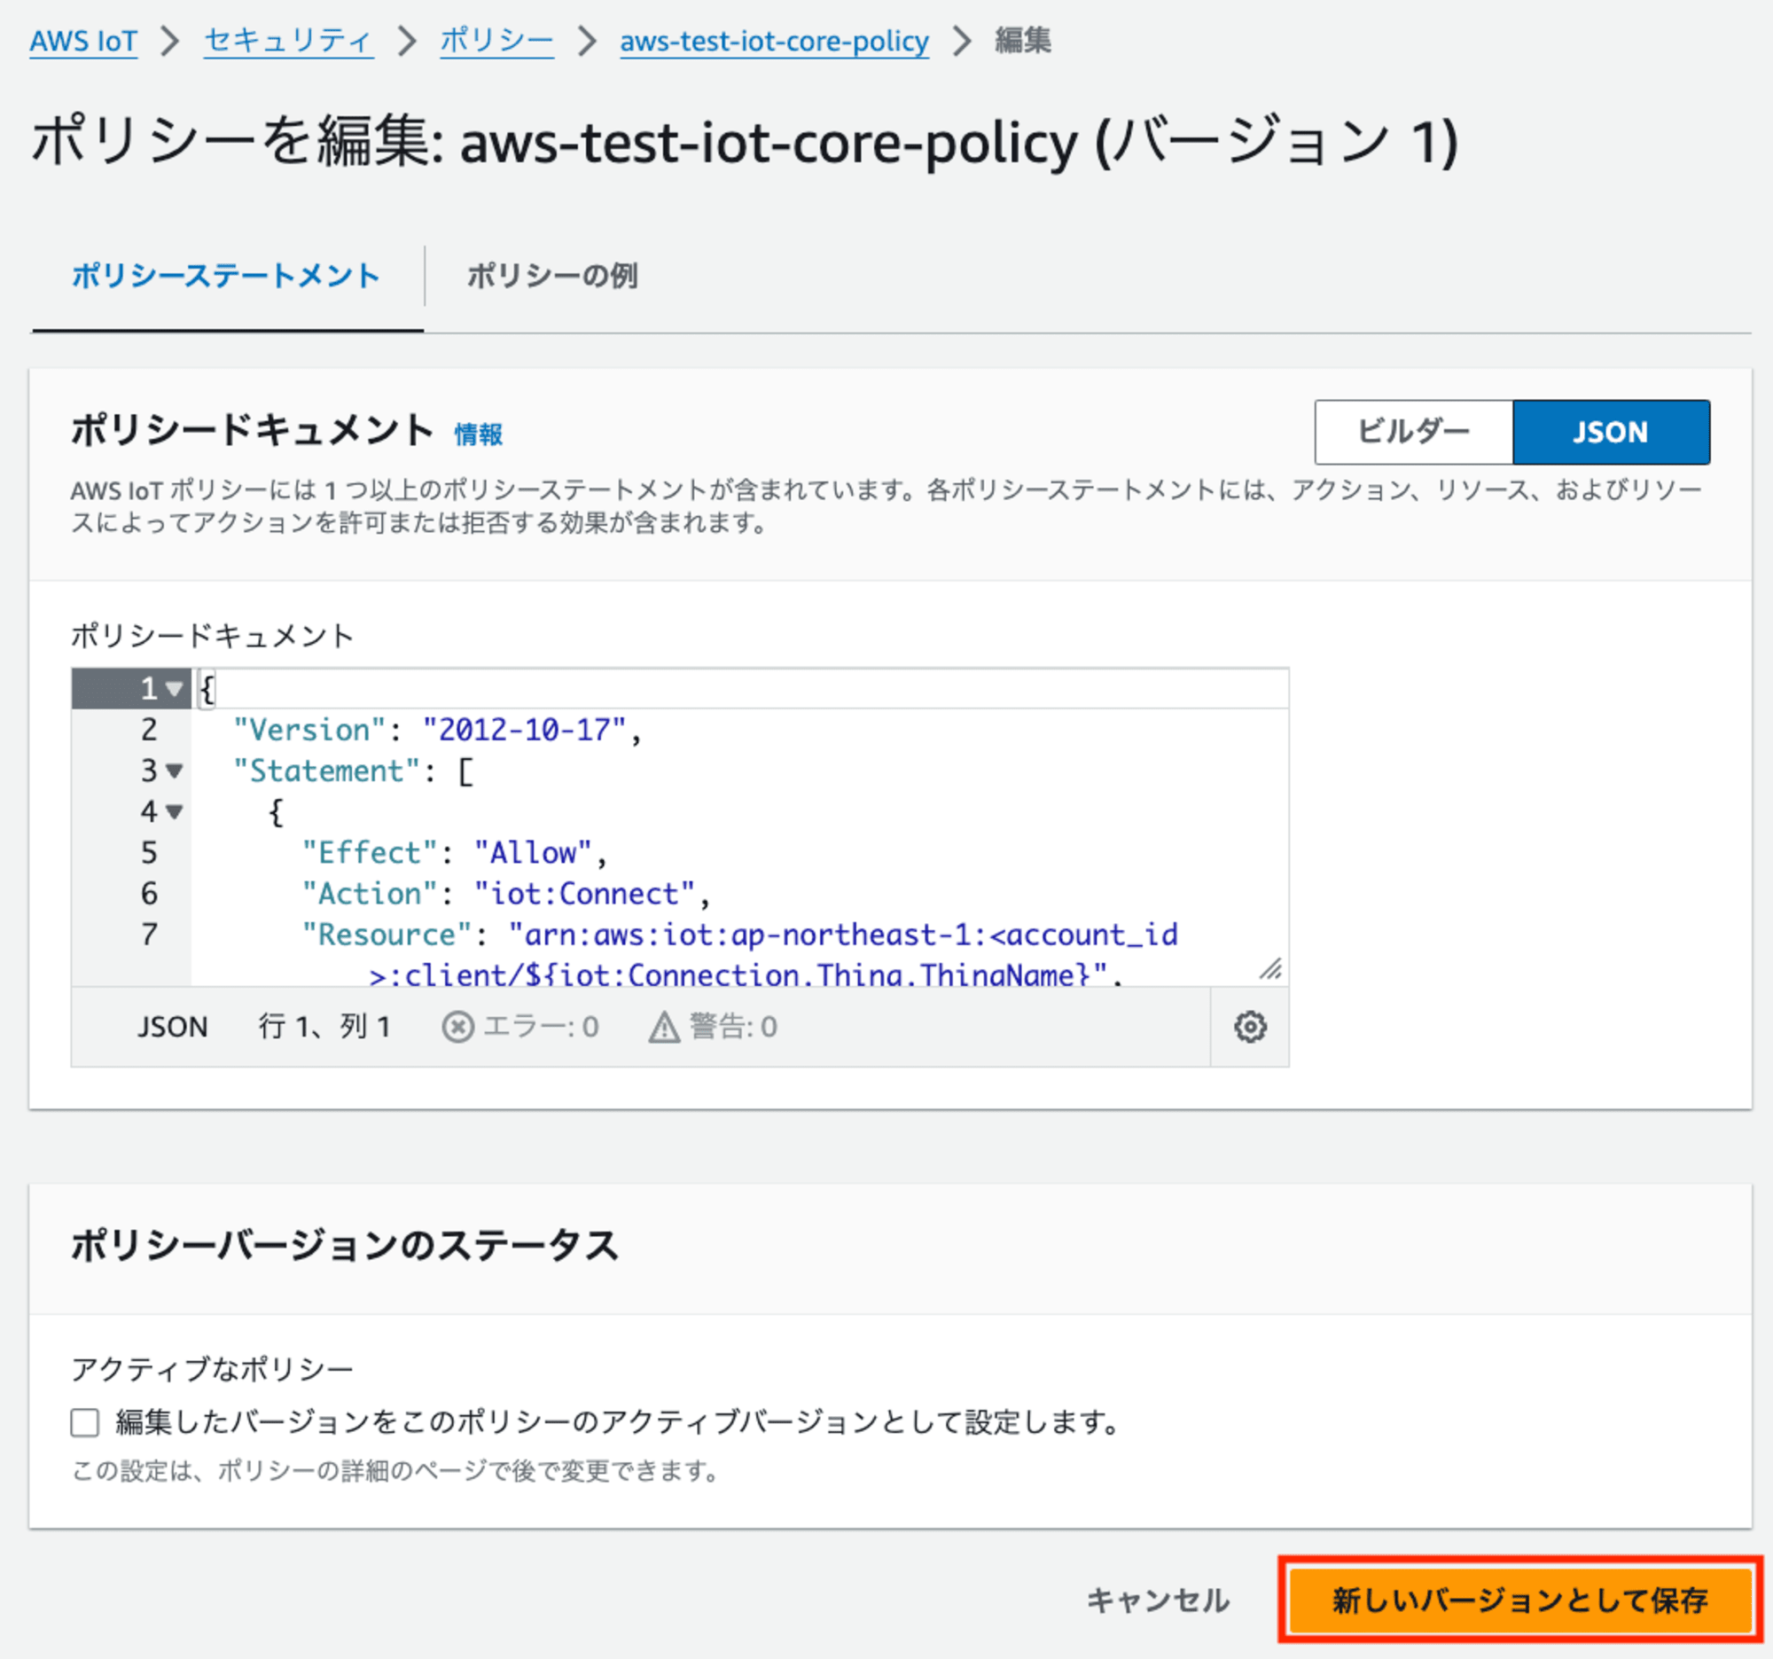Click the "Effect": "Allow" line

tap(454, 853)
